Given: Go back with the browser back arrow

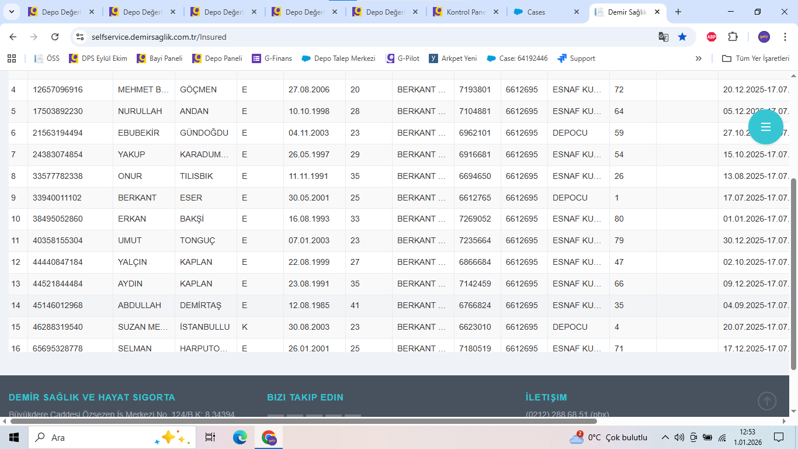Looking at the screenshot, I should point(13,37).
